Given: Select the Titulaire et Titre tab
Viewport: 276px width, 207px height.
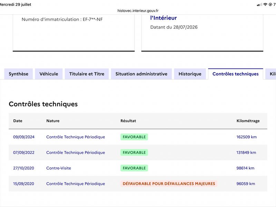Looking at the screenshot, I should pyautogui.click(x=87, y=74).
